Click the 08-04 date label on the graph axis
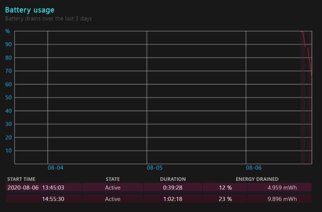This screenshot has height=212, width=322. [55, 168]
